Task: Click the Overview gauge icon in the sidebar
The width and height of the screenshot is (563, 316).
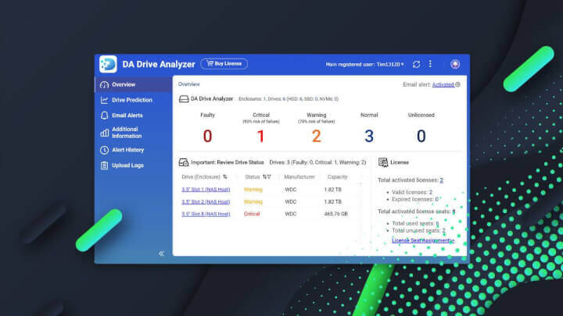Action: pyautogui.click(x=104, y=85)
